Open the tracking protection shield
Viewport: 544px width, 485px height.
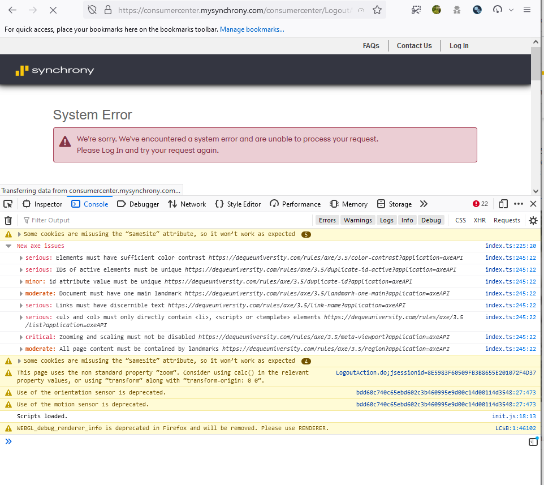point(92,10)
